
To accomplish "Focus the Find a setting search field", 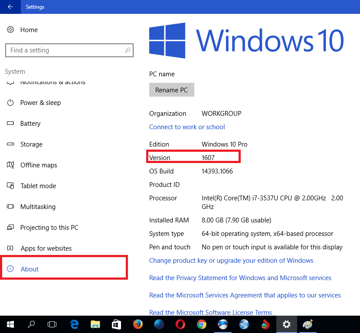I will [69, 50].
